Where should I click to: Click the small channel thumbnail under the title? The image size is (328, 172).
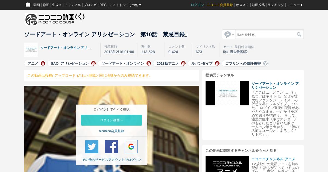(31, 50)
